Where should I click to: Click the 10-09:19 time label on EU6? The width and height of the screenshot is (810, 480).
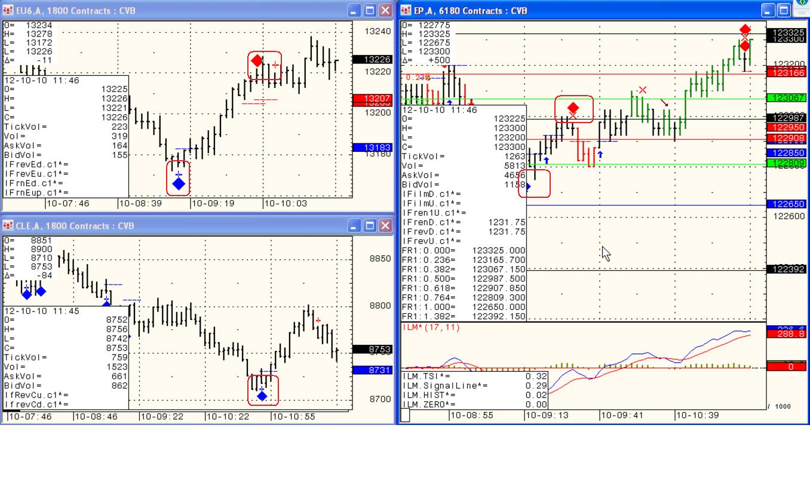click(213, 204)
